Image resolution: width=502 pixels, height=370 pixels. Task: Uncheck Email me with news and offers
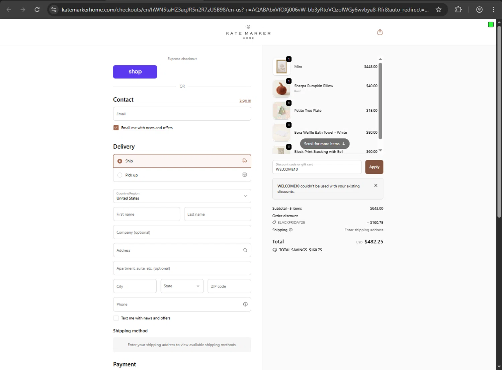(116, 128)
